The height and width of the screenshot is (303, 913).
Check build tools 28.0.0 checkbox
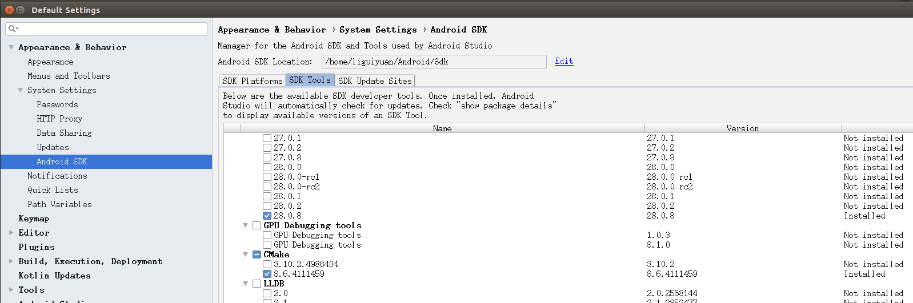[x=267, y=167]
